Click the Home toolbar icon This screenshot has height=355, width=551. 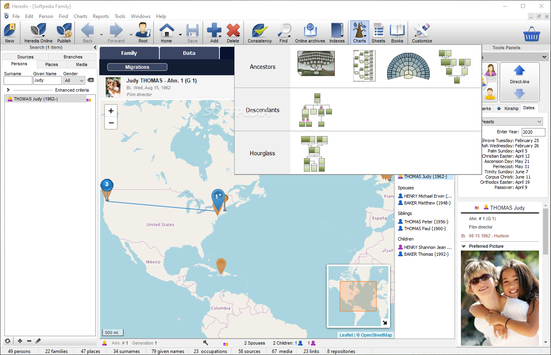[166, 33]
